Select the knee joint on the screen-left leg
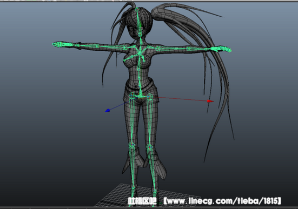298x210 pixels. click(131, 145)
